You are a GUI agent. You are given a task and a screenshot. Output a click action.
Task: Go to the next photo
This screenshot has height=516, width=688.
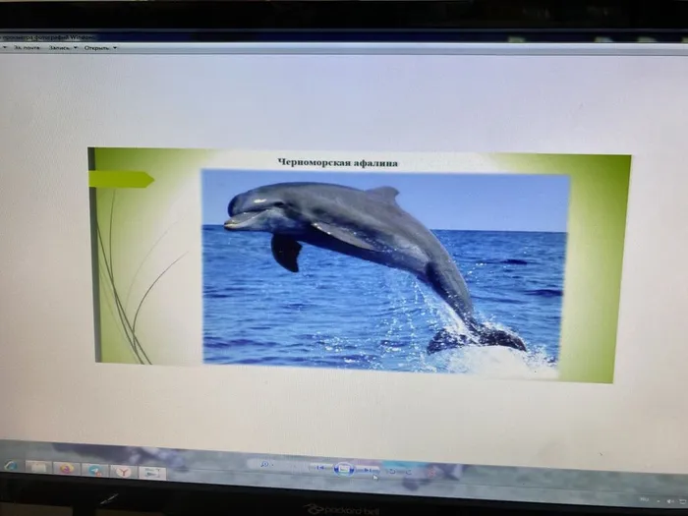(367, 471)
